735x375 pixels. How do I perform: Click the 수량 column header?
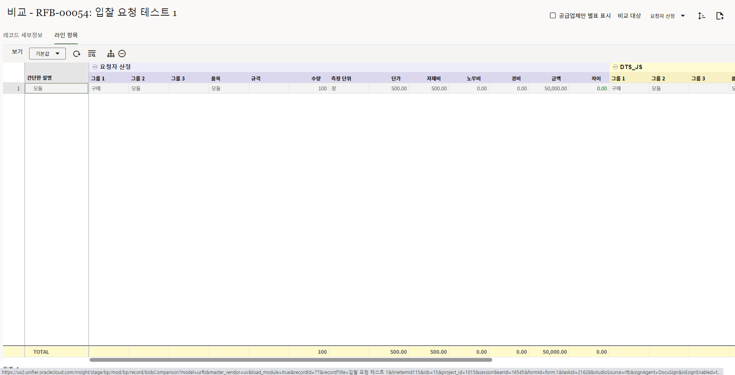click(x=316, y=78)
